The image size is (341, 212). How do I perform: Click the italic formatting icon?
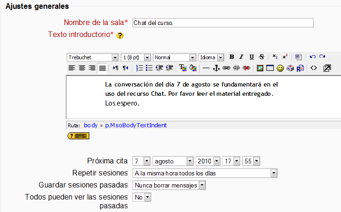tap(241, 57)
